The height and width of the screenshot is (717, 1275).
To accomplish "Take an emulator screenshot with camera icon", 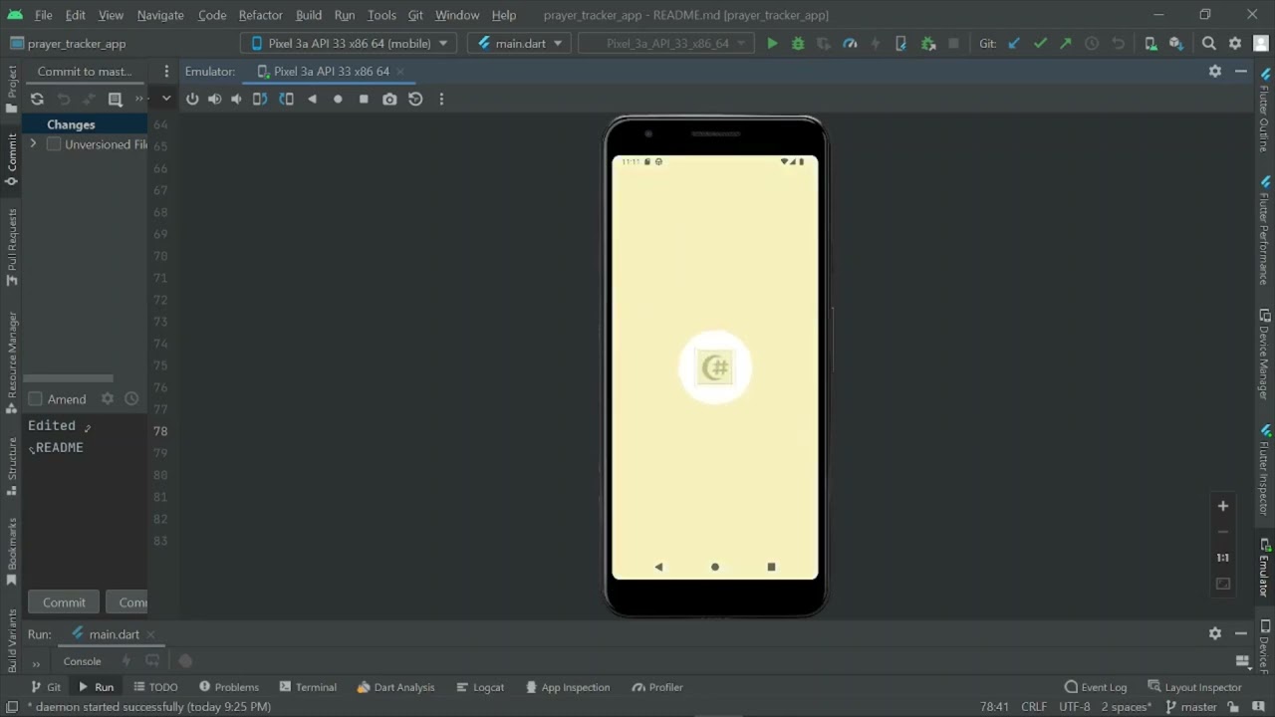I will pos(389,99).
